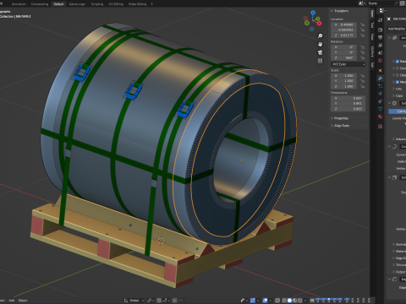Screen dimensions: 406x304
Task: Open the Output properties tab icon
Action: click(x=381, y=37)
